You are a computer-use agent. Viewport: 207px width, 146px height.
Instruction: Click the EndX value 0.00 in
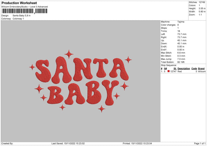pos(181,46)
